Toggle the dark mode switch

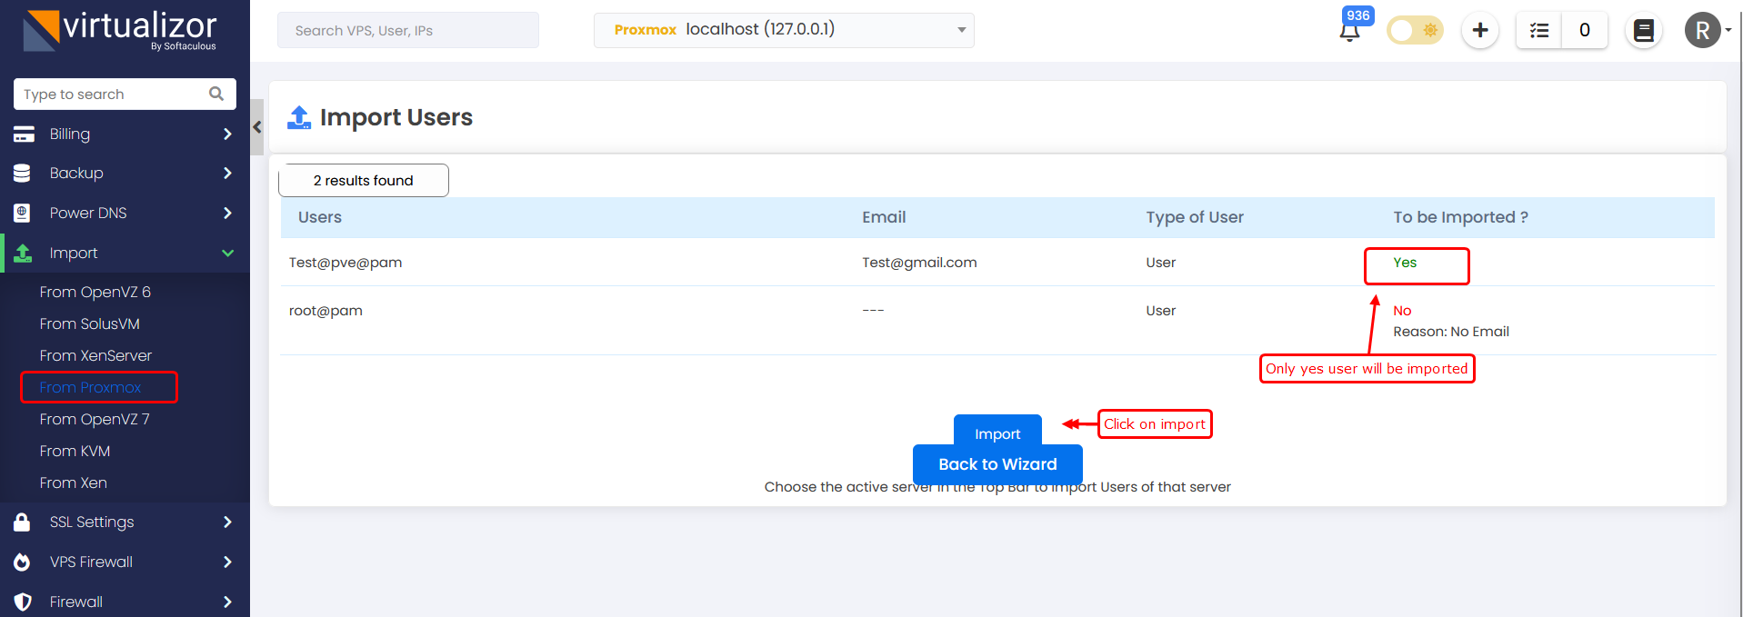click(1415, 30)
